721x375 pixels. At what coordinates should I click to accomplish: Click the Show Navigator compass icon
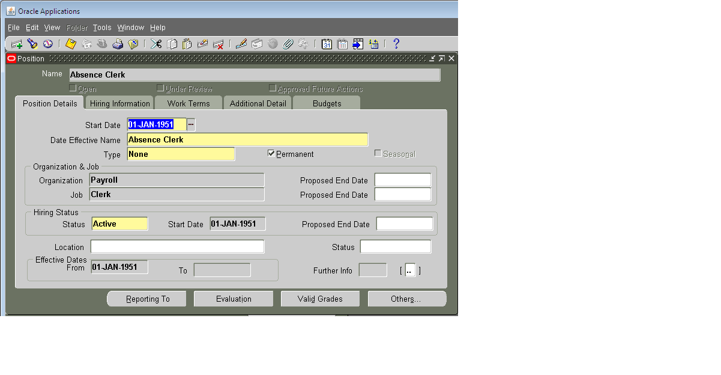(x=47, y=44)
